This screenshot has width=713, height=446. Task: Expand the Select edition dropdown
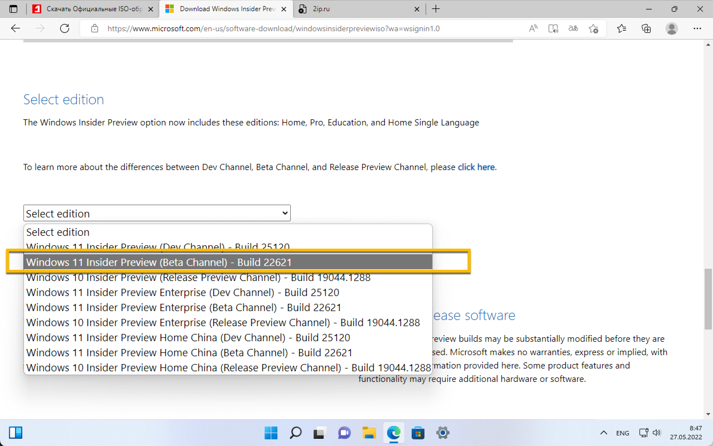(157, 213)
